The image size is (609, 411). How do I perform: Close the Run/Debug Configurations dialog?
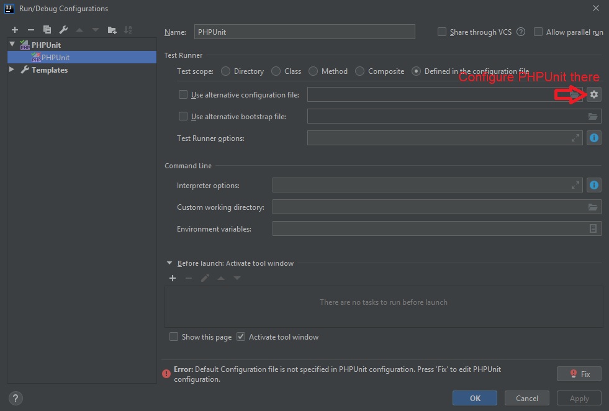pyautogui.click(x=596, y=8)
